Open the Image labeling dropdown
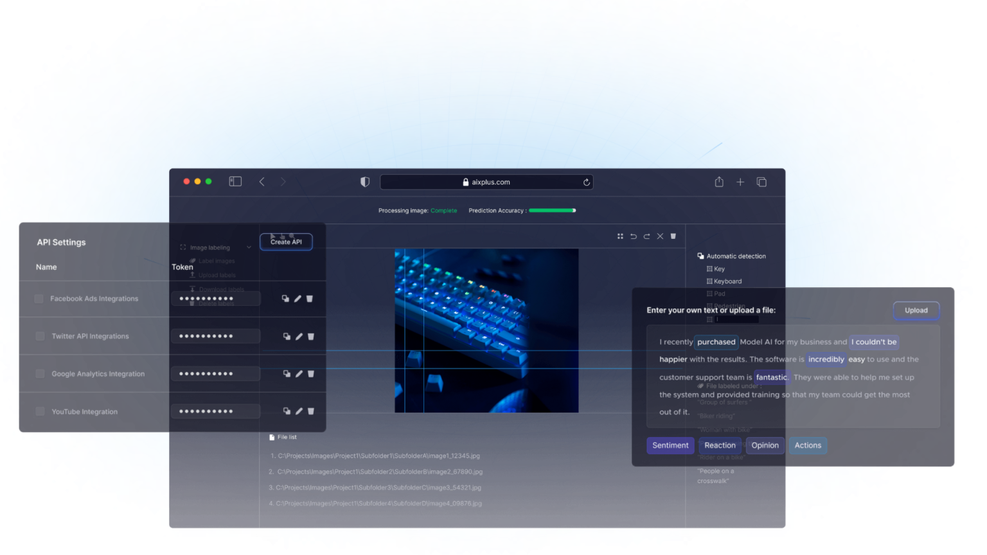The height and width of the screenshot is (555, 987). (215, 247)
